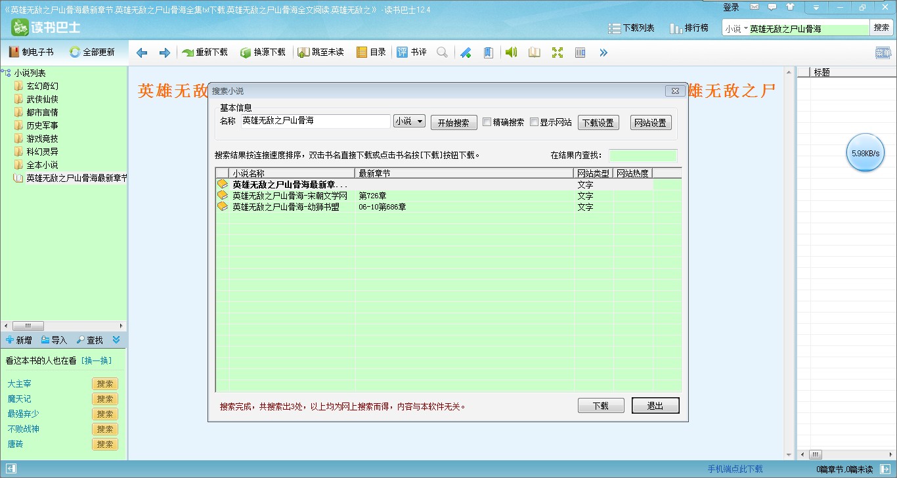The image size is (897, 478).
Task: Click the green speaker read-aloud icon
Action: coord(512,53)
